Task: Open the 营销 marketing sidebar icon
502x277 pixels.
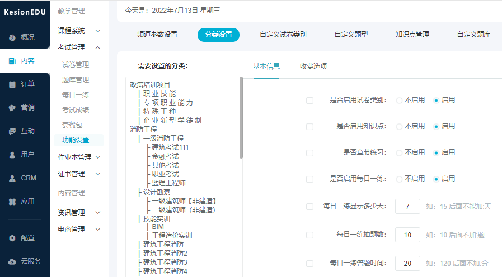Action: coord(12,108)
